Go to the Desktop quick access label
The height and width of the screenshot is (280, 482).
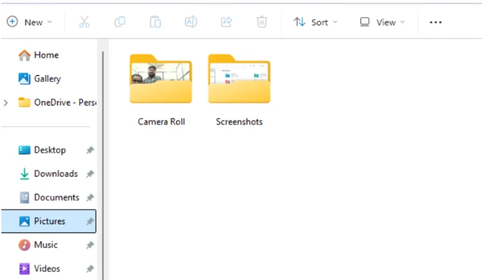(x=49, y=150)
